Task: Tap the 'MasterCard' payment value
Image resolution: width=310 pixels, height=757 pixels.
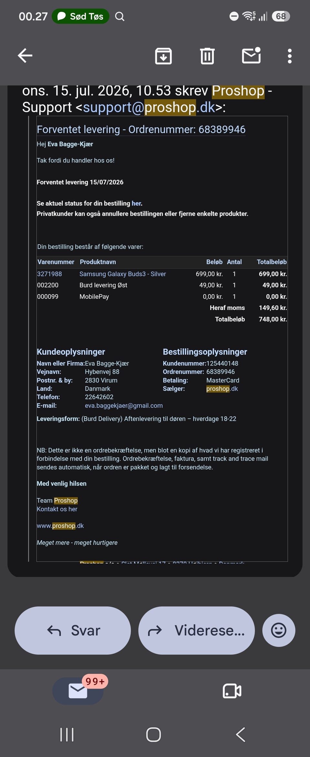Action: click(x=223, y=380)
